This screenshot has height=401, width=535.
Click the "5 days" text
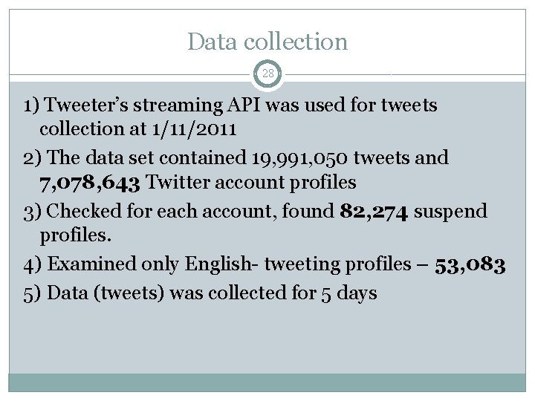click(x=349, y=293)
